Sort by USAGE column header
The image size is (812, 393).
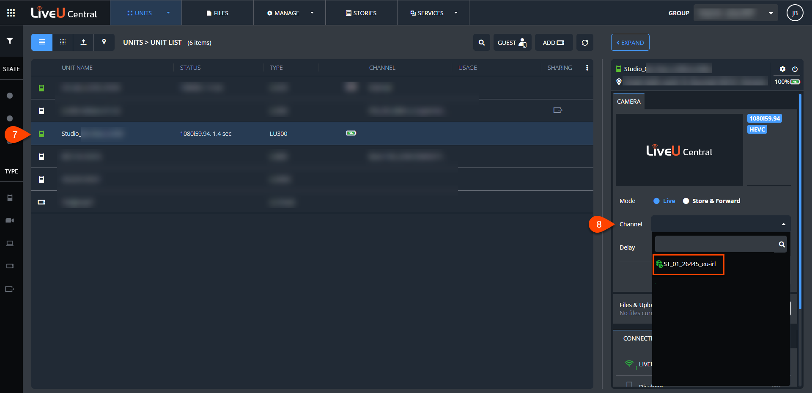(x=467, y=68)
